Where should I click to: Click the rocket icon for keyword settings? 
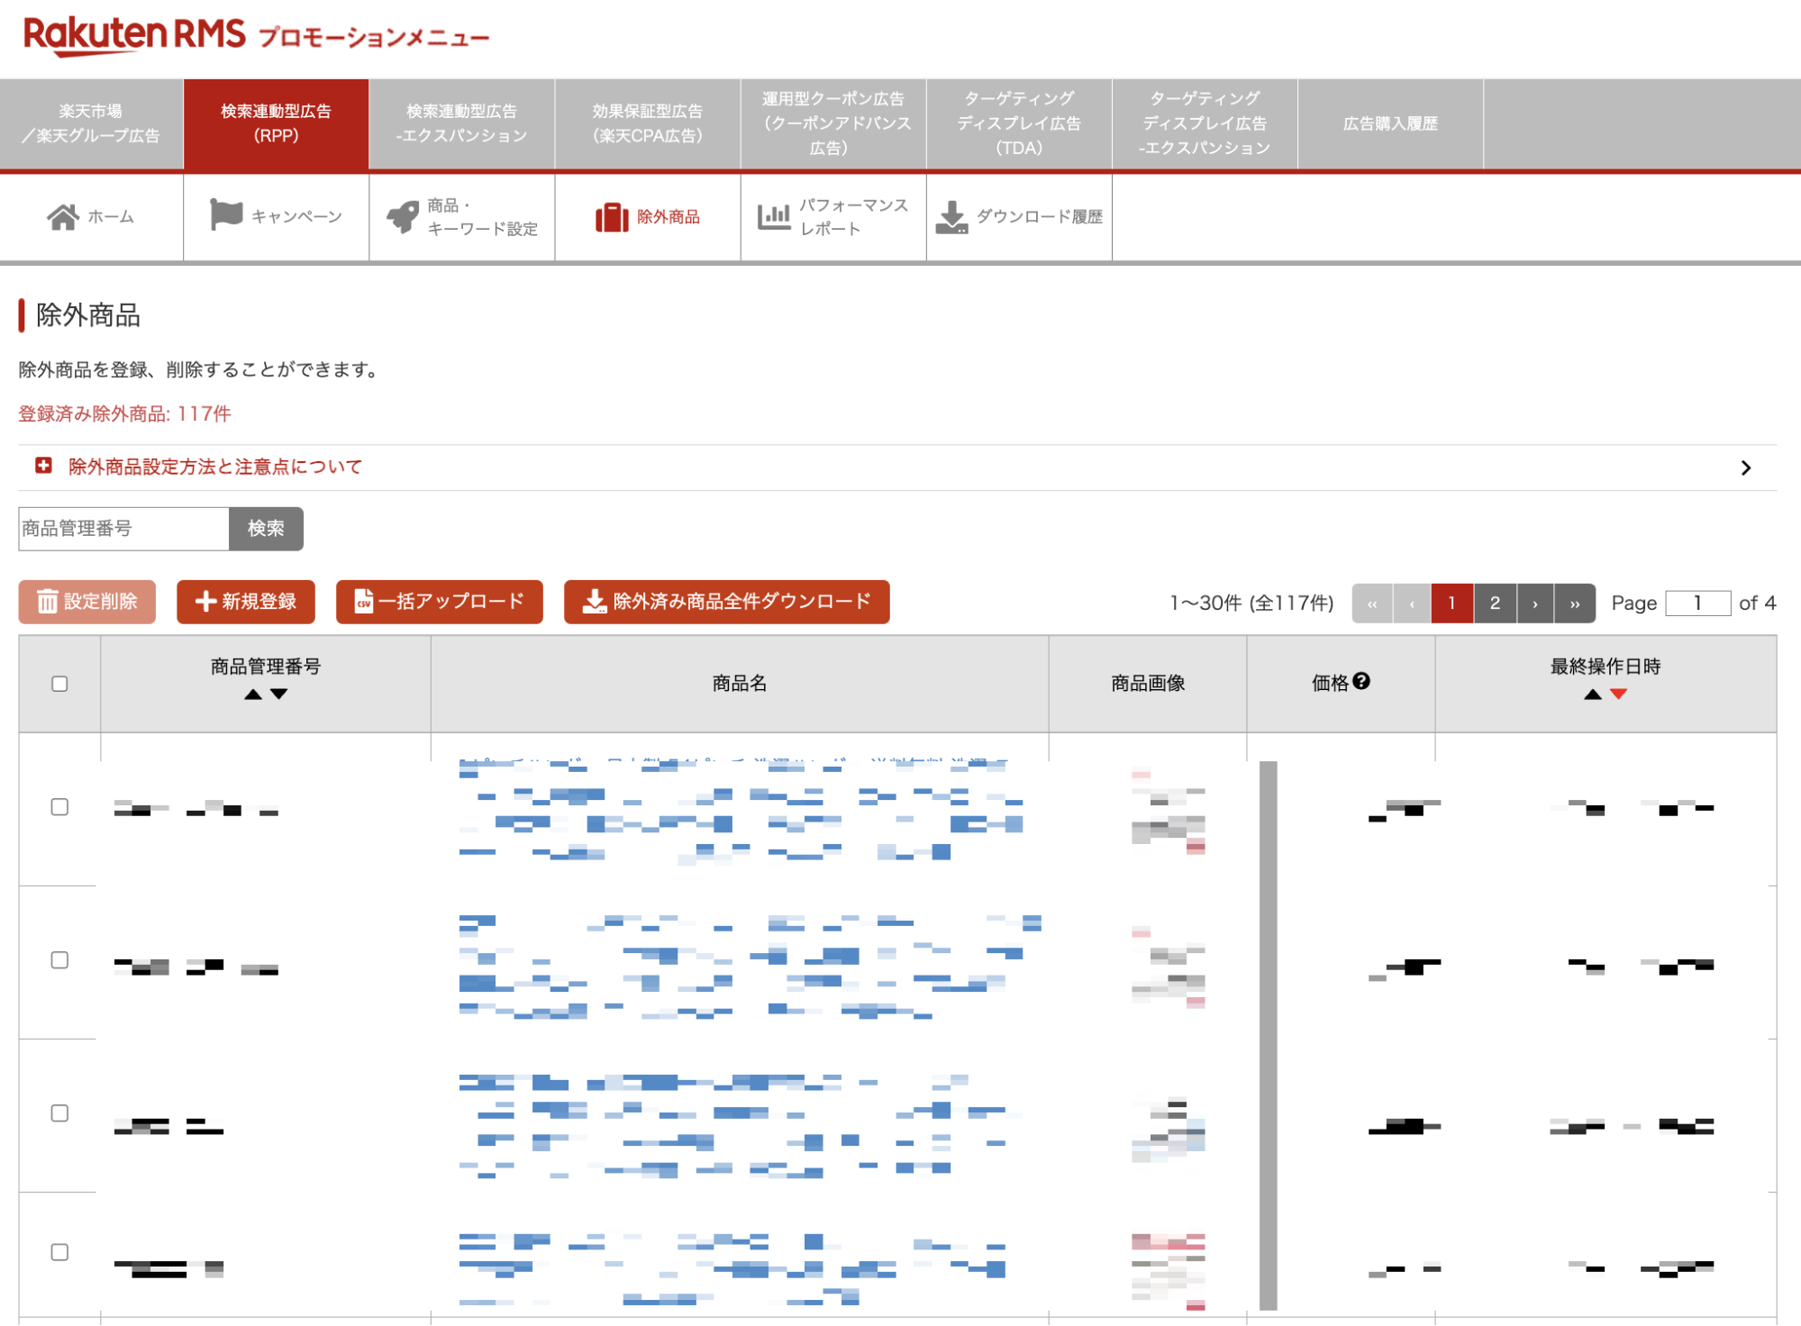pos(403,216)
